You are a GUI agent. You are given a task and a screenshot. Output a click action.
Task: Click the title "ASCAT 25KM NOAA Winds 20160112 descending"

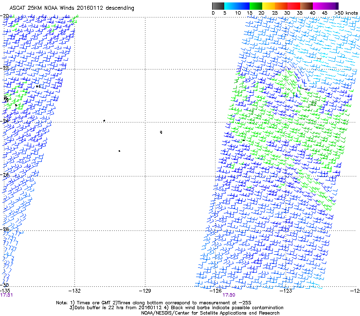72,8
